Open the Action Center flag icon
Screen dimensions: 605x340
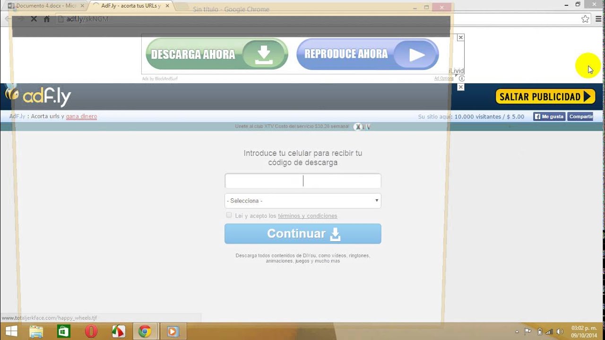[x=528, y=331]
